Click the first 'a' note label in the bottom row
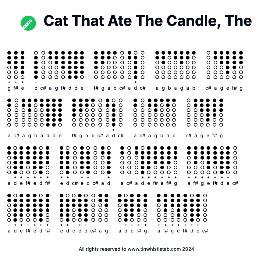 [9, 231]
